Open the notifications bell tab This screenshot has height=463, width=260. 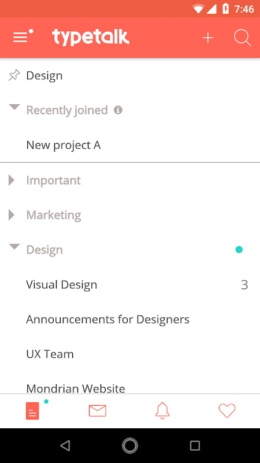pos(162,410)
